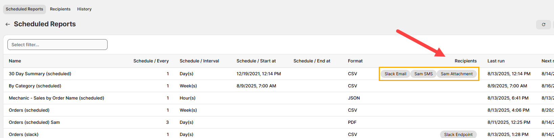
Task: Open the Orders (slack) report row
Action: click(24, 134)
